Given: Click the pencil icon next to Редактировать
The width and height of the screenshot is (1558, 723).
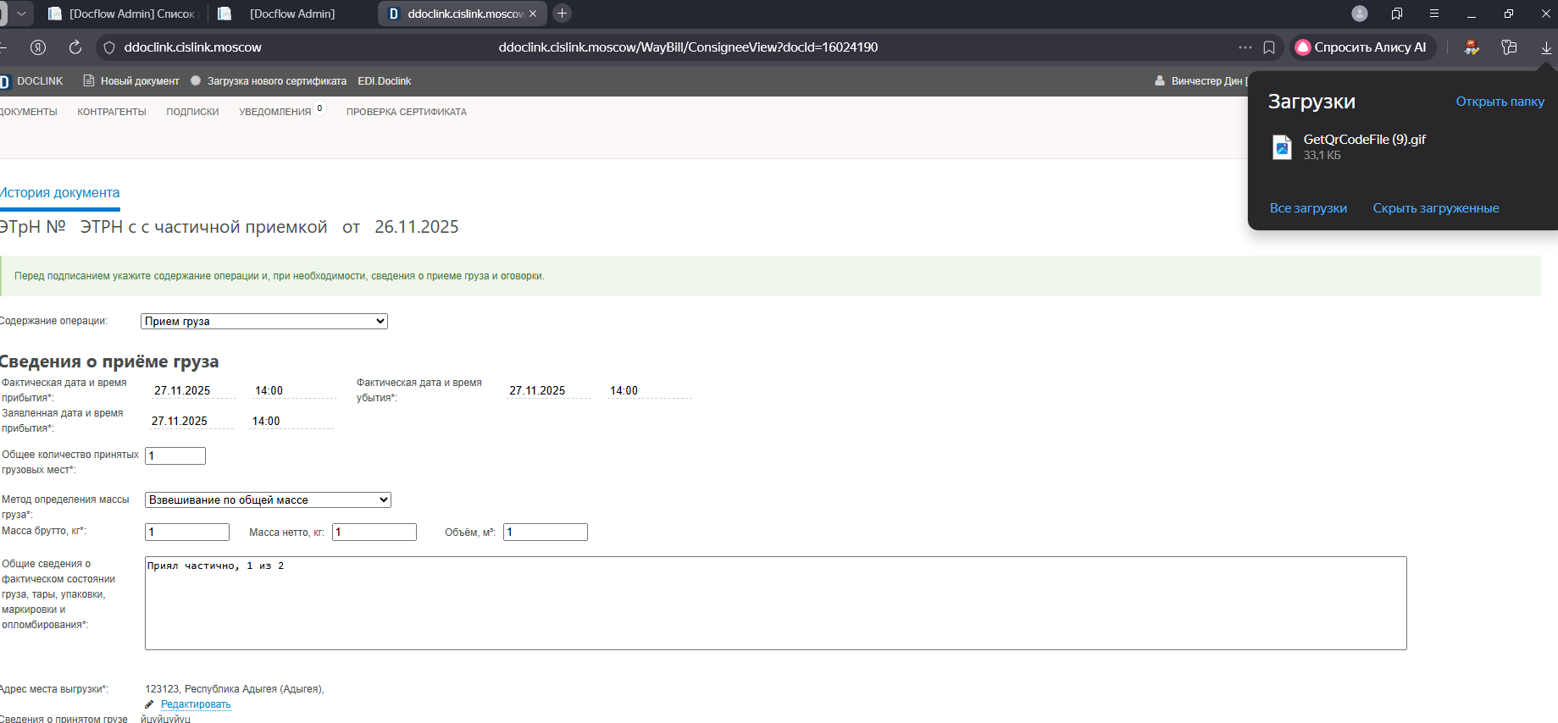Looking at the screenshot, I should coord(150,704).
